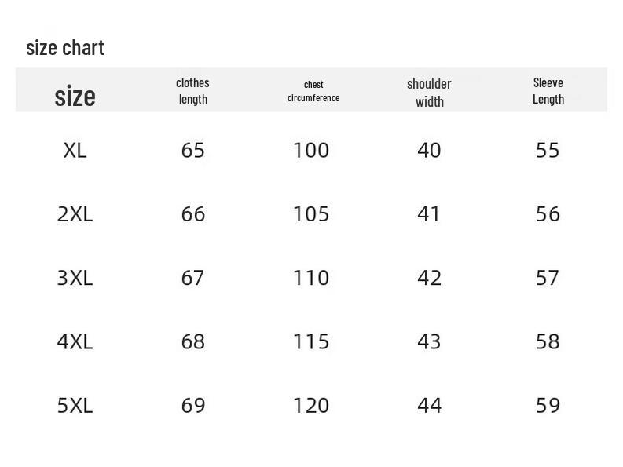The image size is (623, 467).
Task: Click chest circumference value 100
Action: pos(311,150)
